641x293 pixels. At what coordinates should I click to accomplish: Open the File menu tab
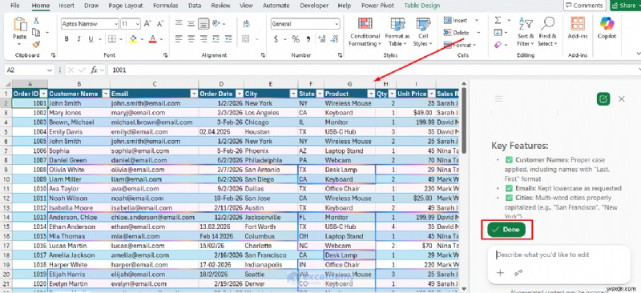point(14,6)
